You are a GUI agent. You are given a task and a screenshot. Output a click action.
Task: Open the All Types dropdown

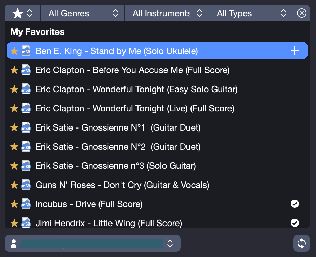coord(251,13)
